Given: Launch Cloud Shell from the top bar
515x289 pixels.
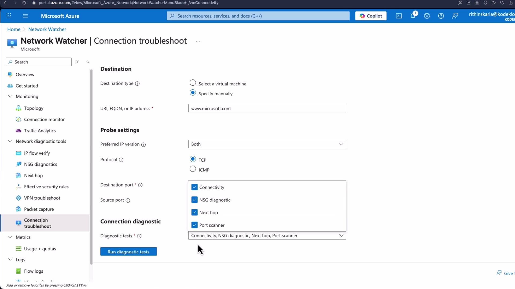Looking at the screenshot, I should (x=399, y=16).
